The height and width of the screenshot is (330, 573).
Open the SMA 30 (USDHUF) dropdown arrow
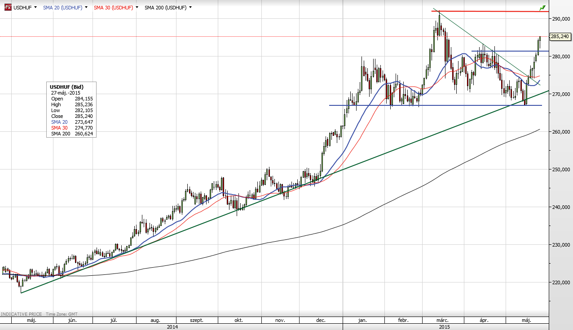pyautogui.click(x=137, y=8)
